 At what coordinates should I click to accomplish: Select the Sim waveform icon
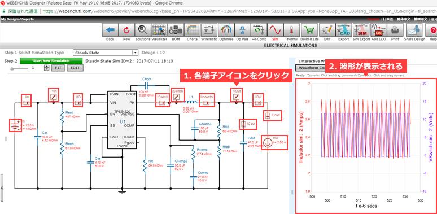276,30
